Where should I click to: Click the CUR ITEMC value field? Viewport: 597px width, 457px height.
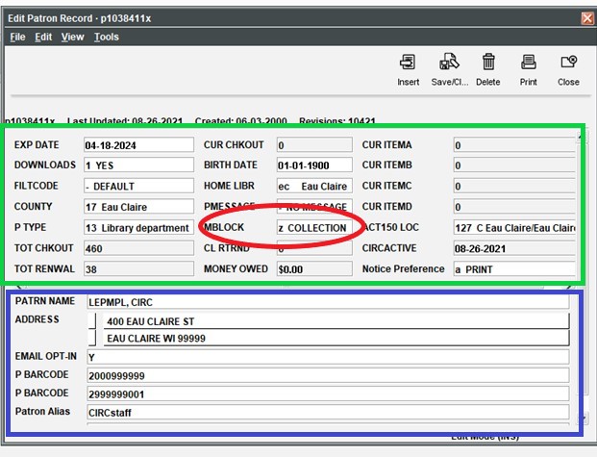514,186
